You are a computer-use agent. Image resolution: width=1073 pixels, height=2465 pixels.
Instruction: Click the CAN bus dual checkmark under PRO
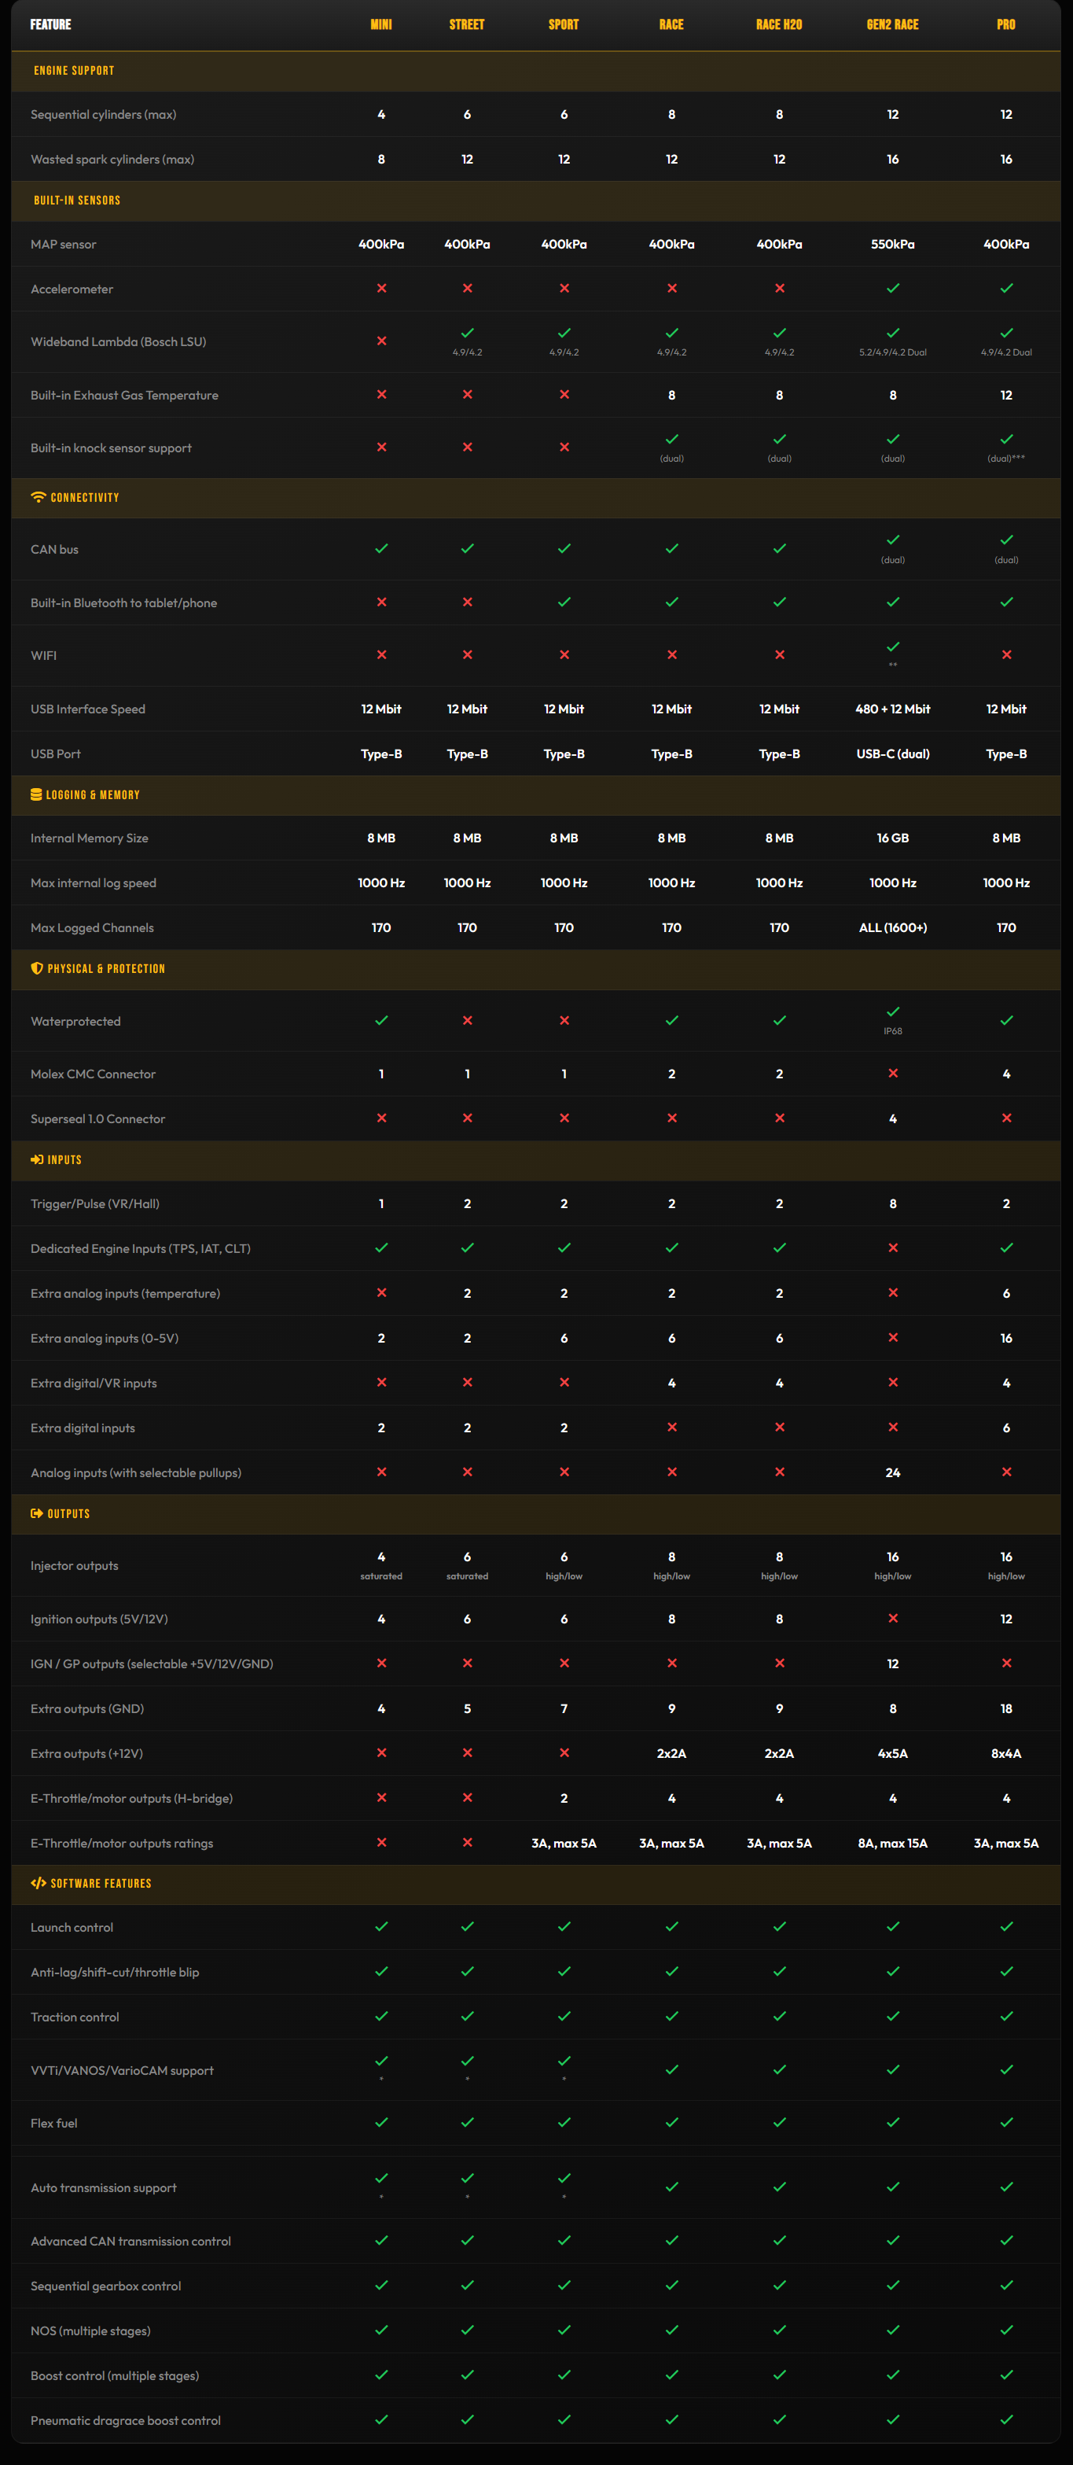1006,540
